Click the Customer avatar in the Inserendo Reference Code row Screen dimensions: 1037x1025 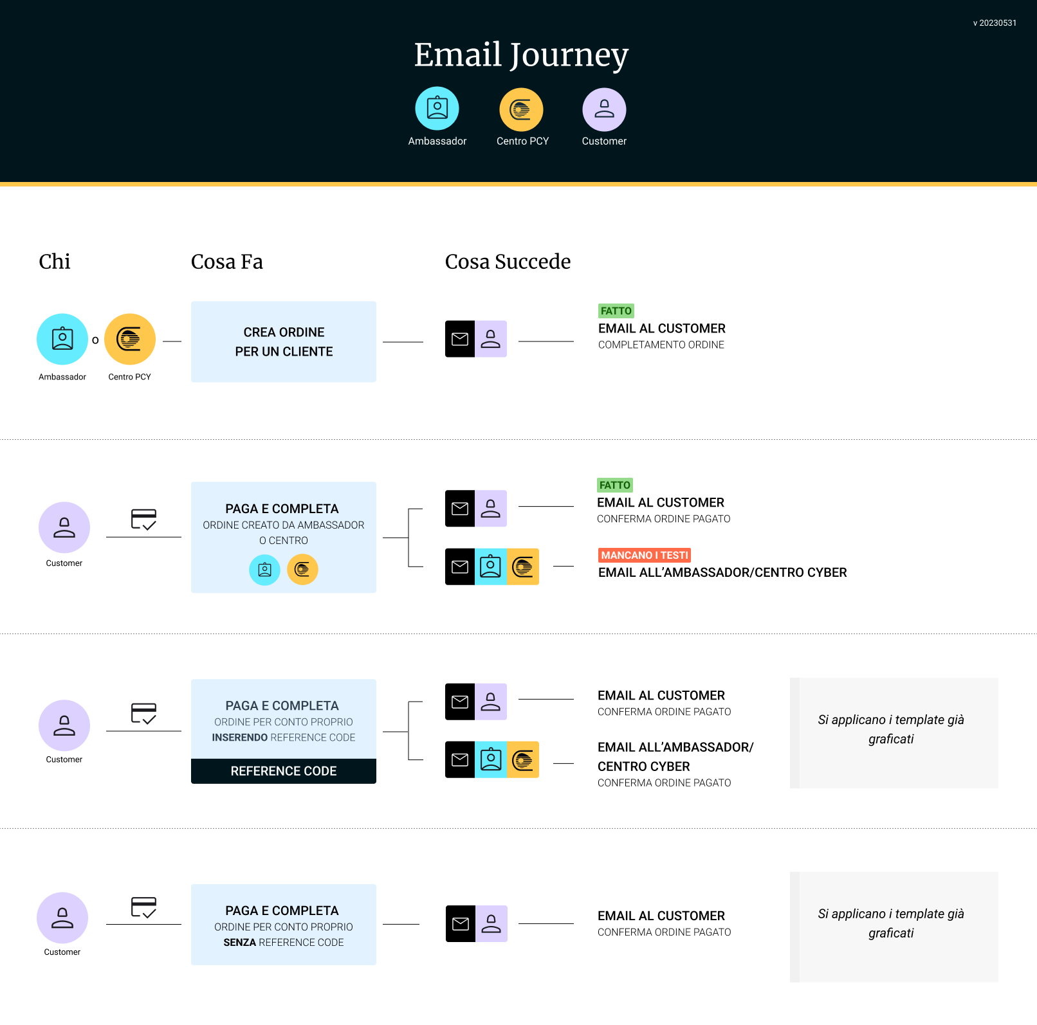(64, 725)
